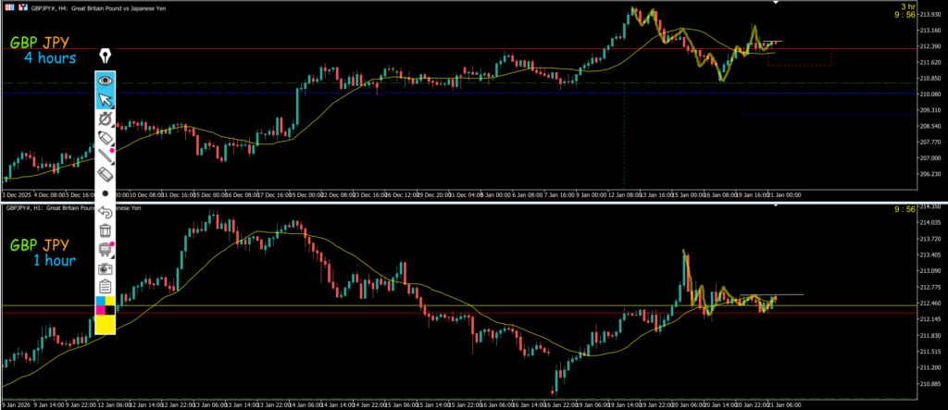Click the '13 Jan 16:00' time label

(x=656, y=195)
